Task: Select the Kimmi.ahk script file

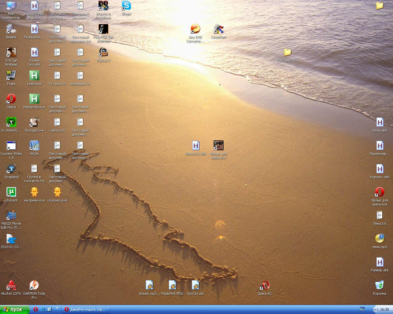Action: 379,125
